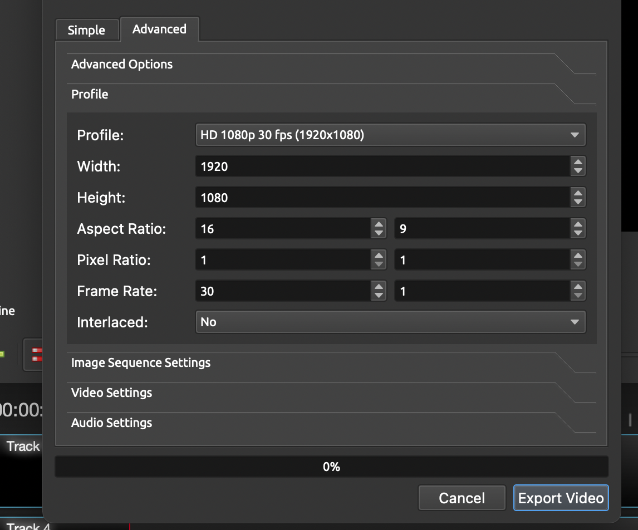Decrease Height with down arrow

pyautogui.click(x=578, y=202)
